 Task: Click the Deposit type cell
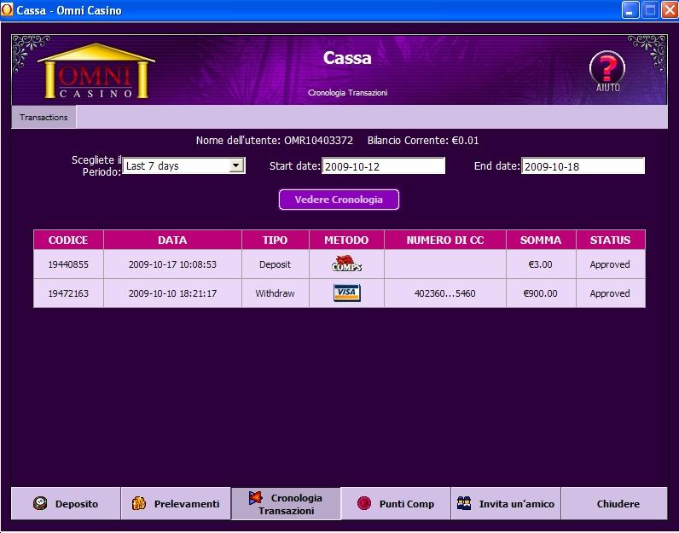coord(275,264)
